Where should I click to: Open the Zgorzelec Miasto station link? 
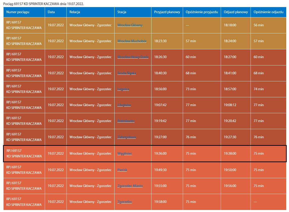pos(130,186)
